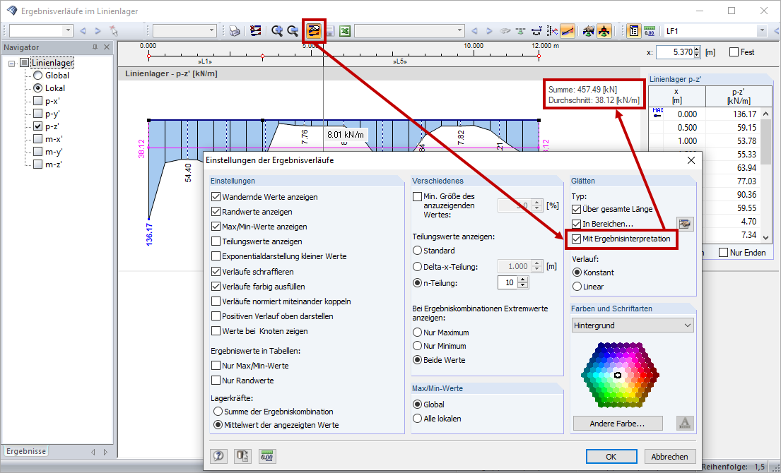
Task: Click OK in settings dialog
Action: click(611, 457)
